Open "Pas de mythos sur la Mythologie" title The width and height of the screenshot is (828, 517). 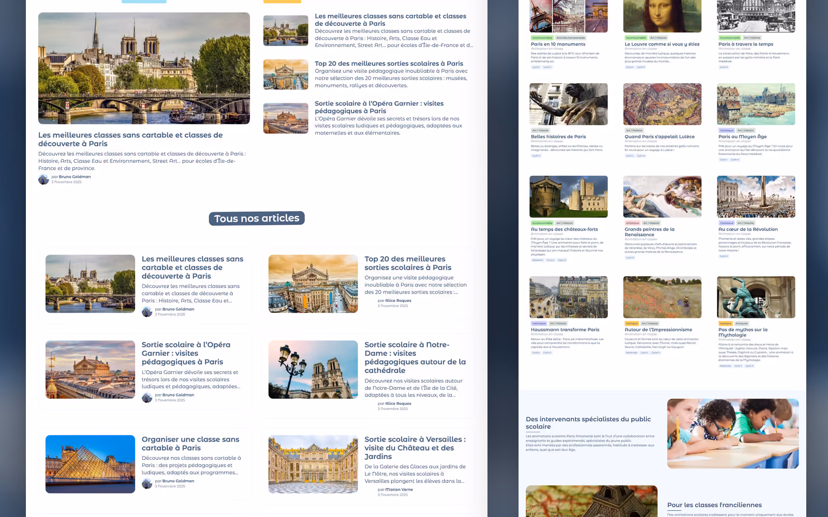(743, 332)
